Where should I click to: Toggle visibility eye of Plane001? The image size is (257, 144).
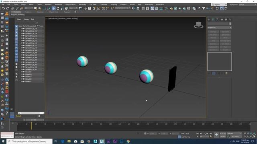click(x=21, y=82)
